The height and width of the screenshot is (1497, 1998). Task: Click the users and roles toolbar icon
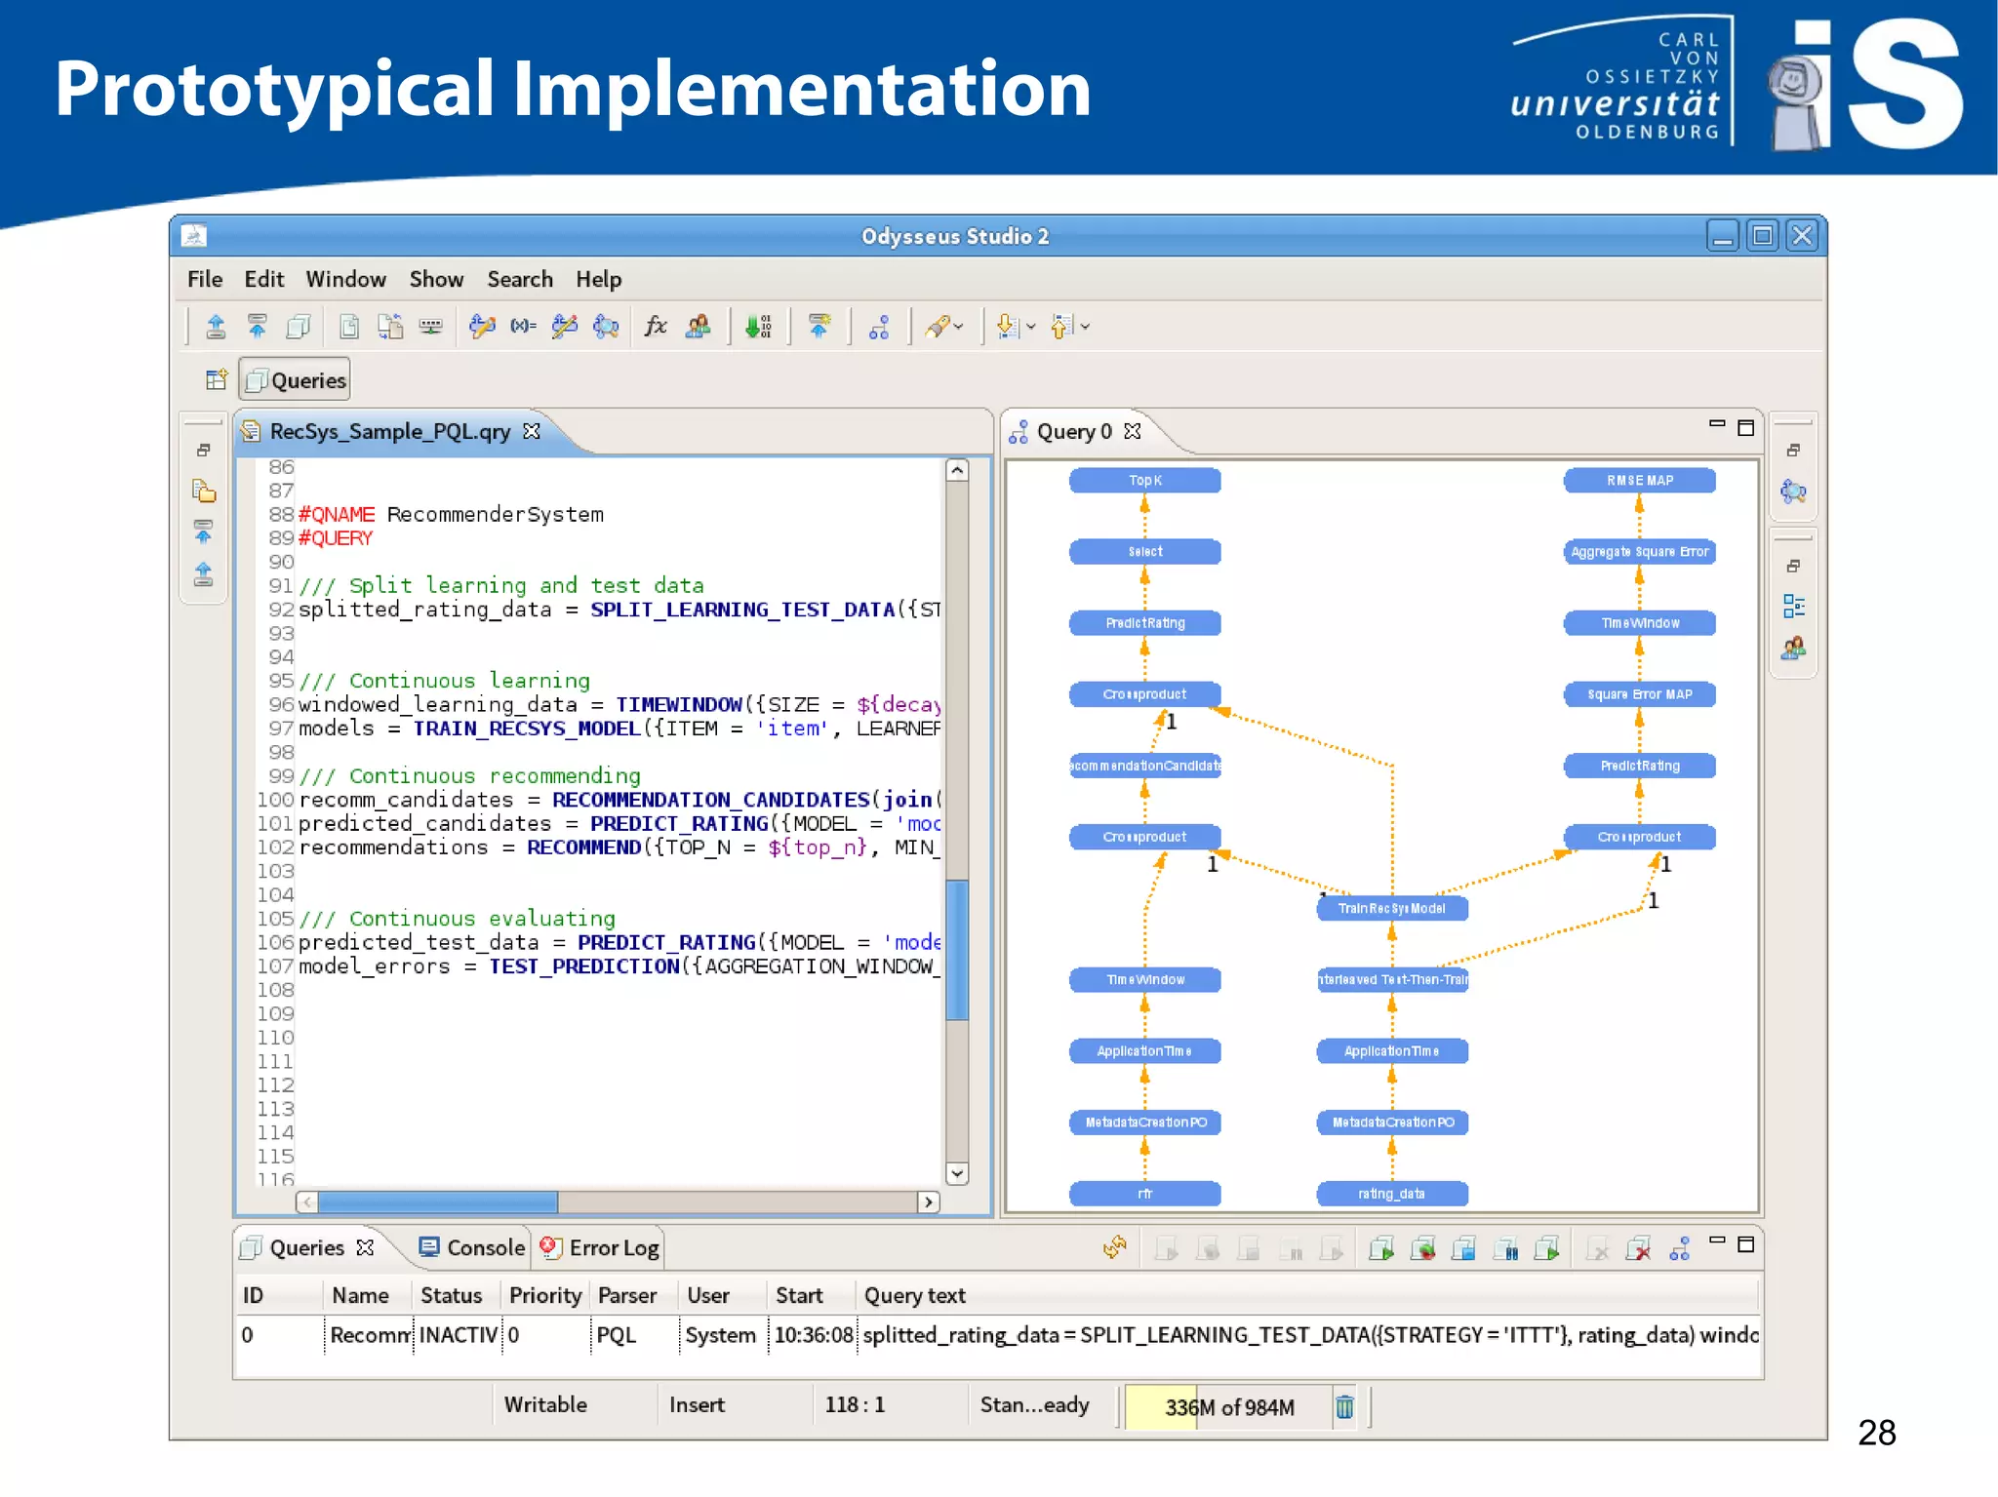[698, 327]
